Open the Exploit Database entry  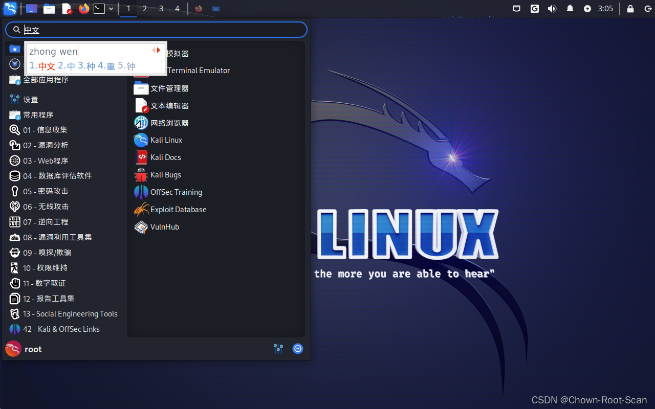pyautogui.click(x=216, y=210)
